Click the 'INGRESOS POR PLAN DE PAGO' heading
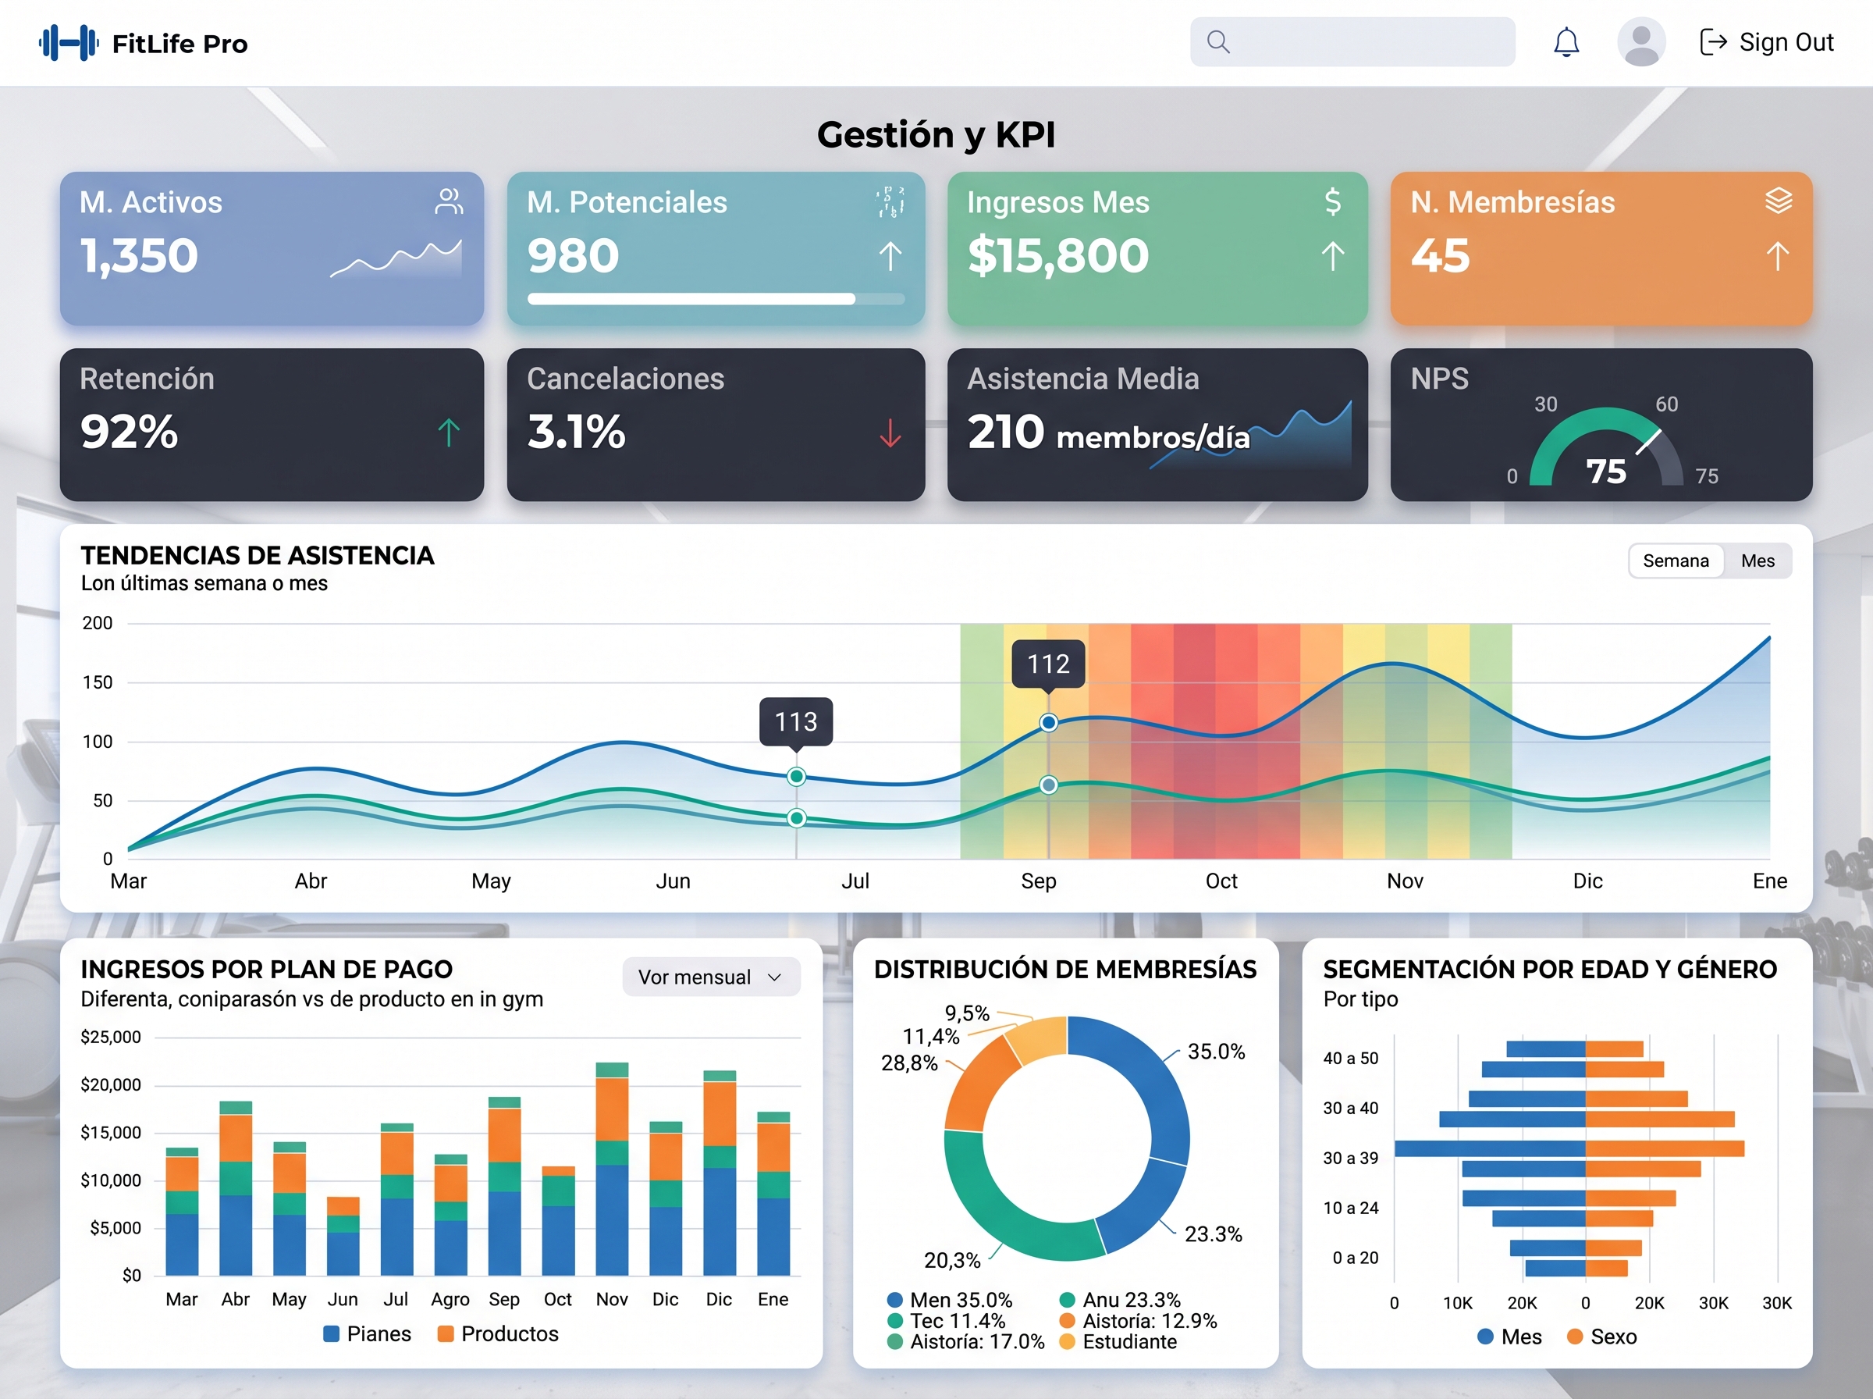Viewport: 1873px width, 1399px height. tap(267, 970)
